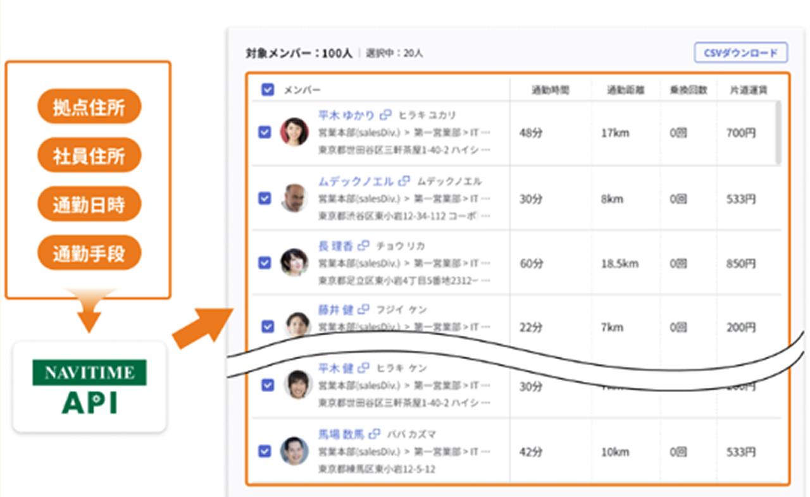
Task: Open external link icon beside 長 理香
Action: point(363,245)
